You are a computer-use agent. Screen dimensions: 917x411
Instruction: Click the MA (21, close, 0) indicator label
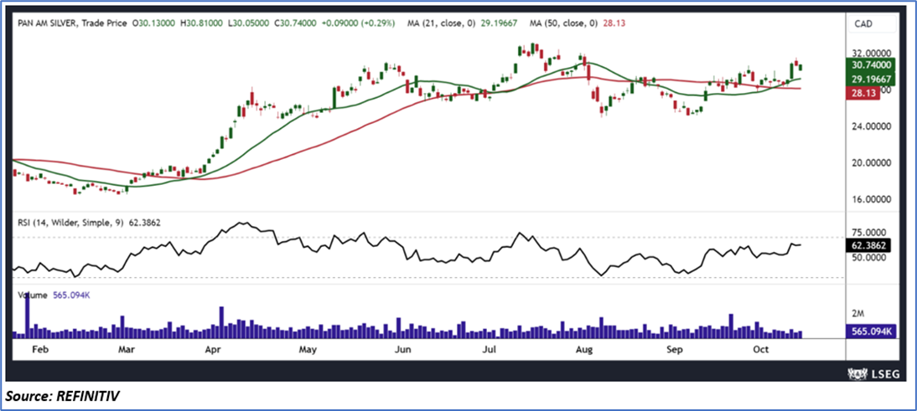[x=441, y=23]
